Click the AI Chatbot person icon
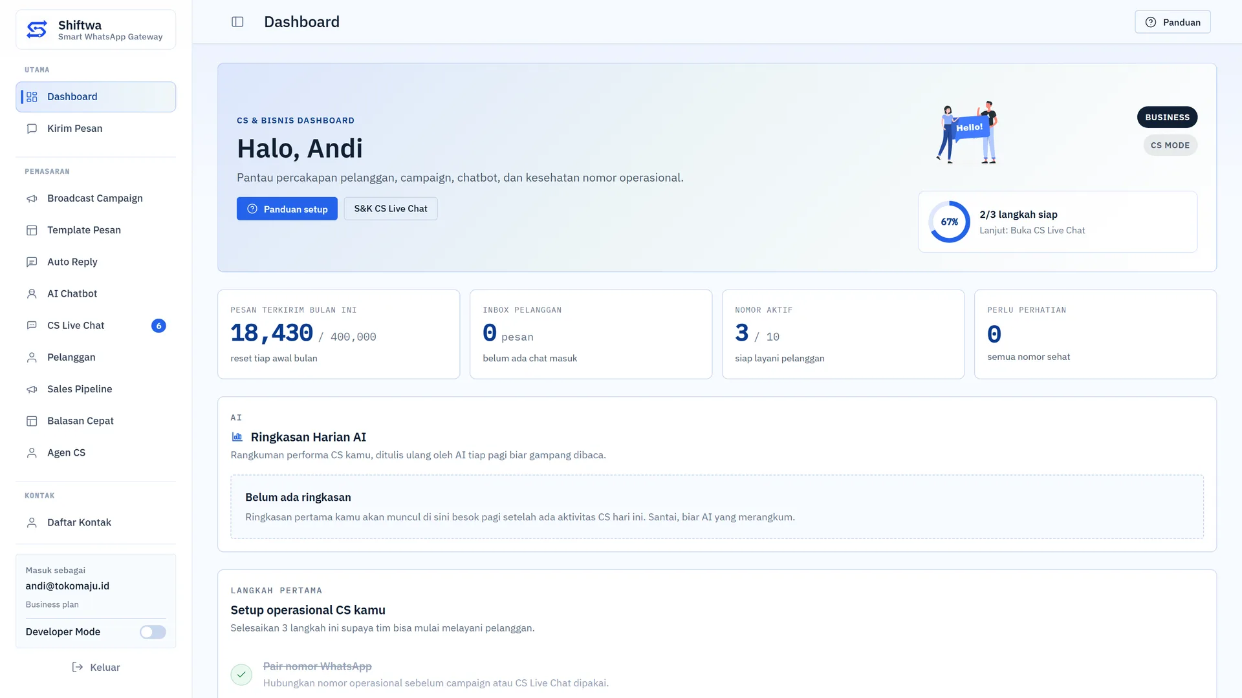This screenshot has height=698, width=1242. coord(32,293)
